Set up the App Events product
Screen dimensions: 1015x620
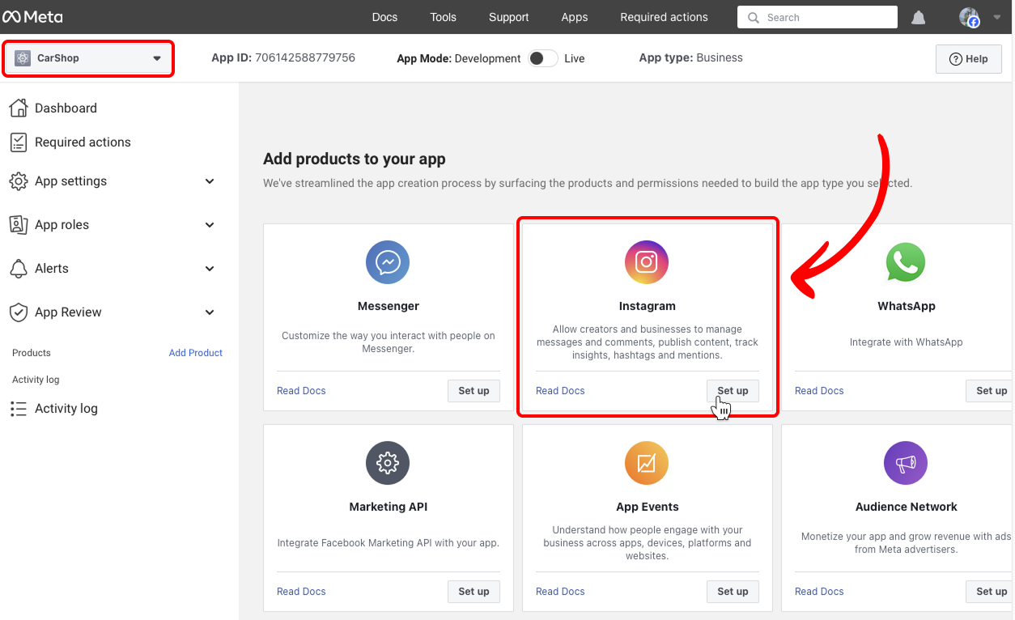pos(733,592)
